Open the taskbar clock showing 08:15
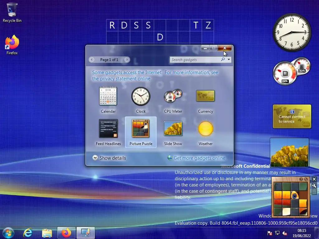 (302, 233)
